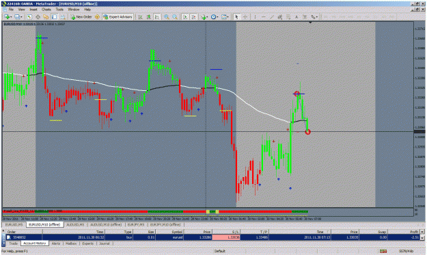The height and width of the screenshot is (255, 427).
Task: Select the Text tool icon
Action: [297, 17]
